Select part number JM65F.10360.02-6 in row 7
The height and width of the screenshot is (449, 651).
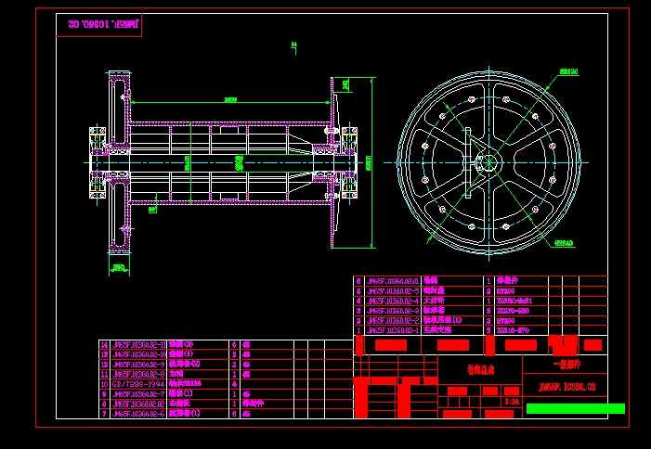138,414
